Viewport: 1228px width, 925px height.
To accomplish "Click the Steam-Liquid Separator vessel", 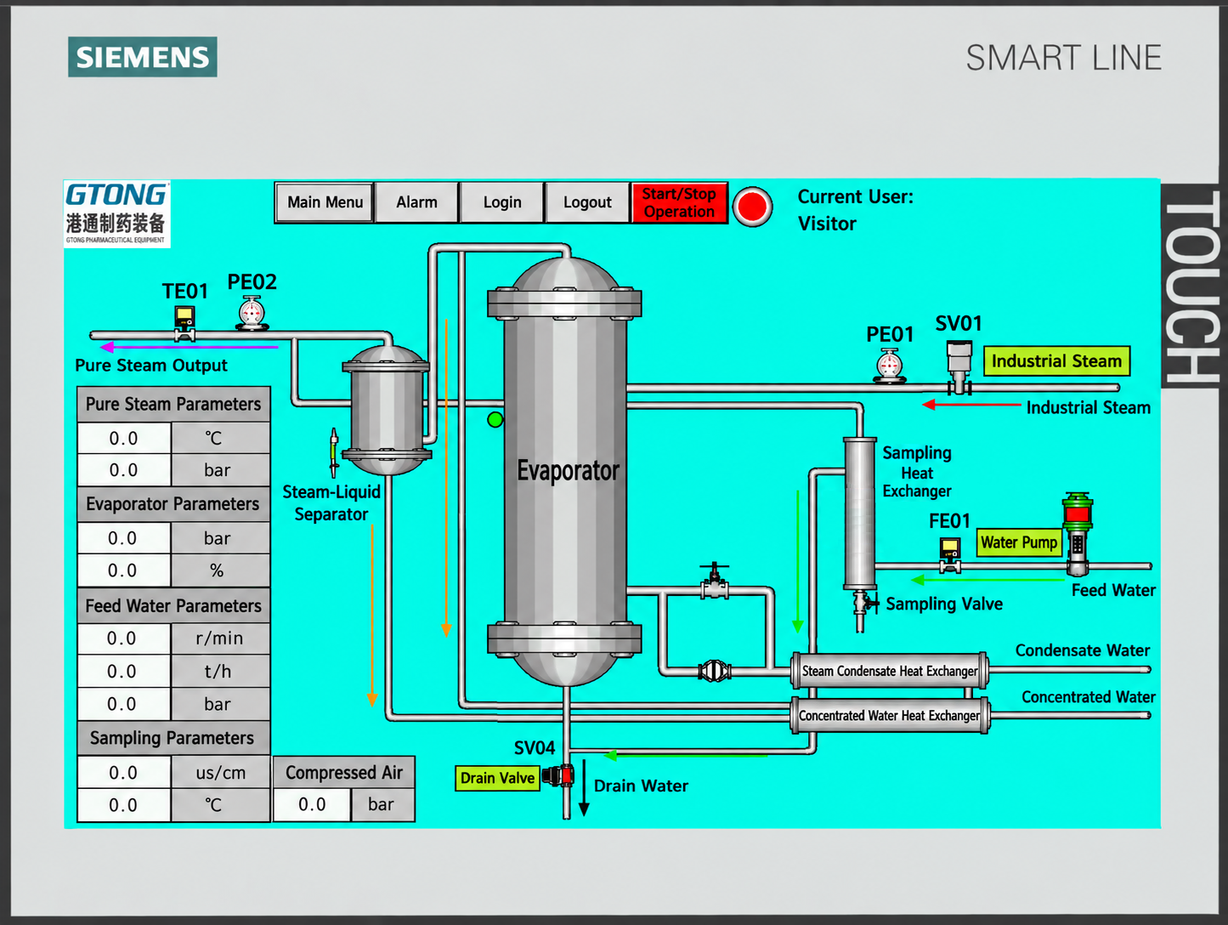I will pyautogui.click(x=387, y=410).
